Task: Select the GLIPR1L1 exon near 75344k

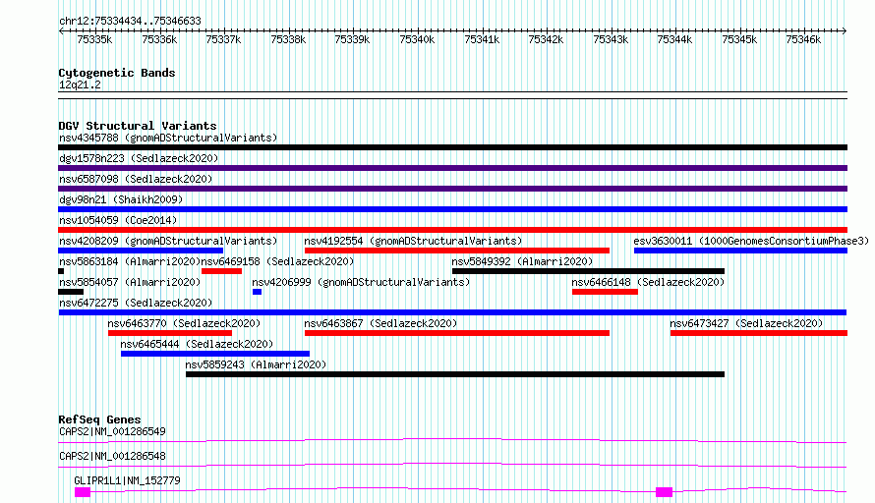Action: [x=664, y=492]
